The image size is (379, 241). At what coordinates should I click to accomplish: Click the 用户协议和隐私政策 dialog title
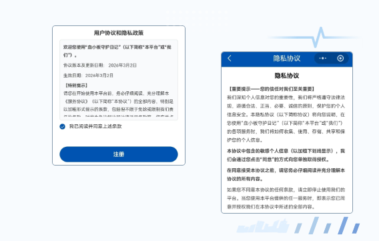point(119,33)
